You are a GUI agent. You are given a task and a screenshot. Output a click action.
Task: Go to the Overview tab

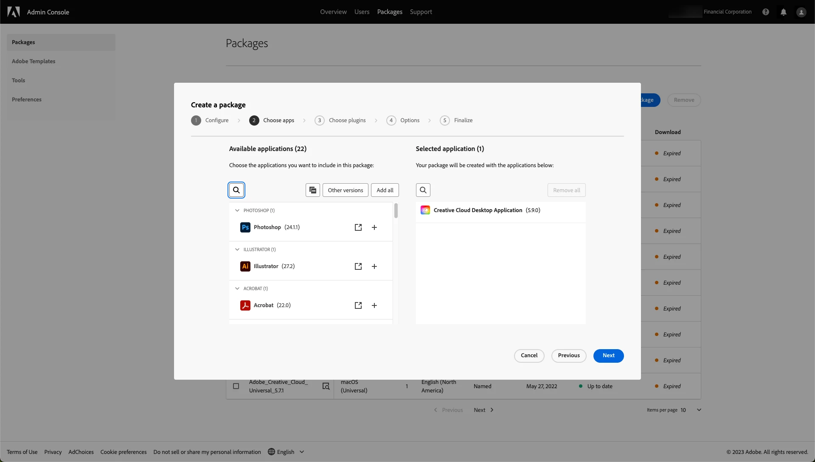click(333, 12)
